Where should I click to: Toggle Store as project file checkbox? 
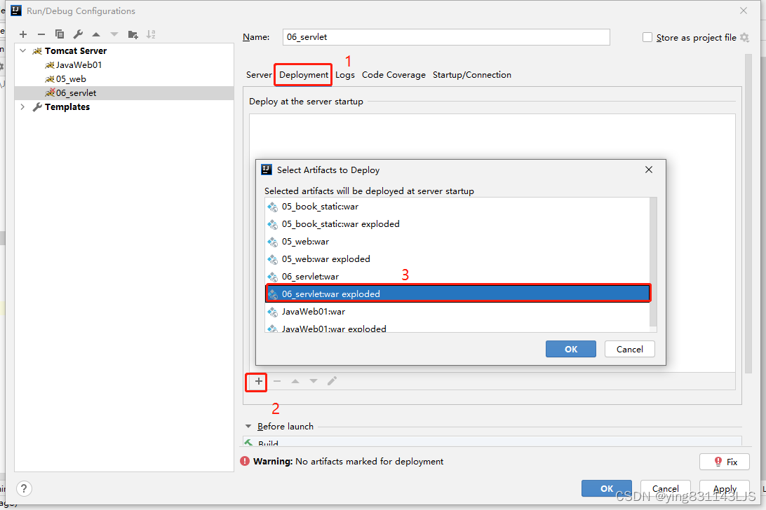(647, 37)
